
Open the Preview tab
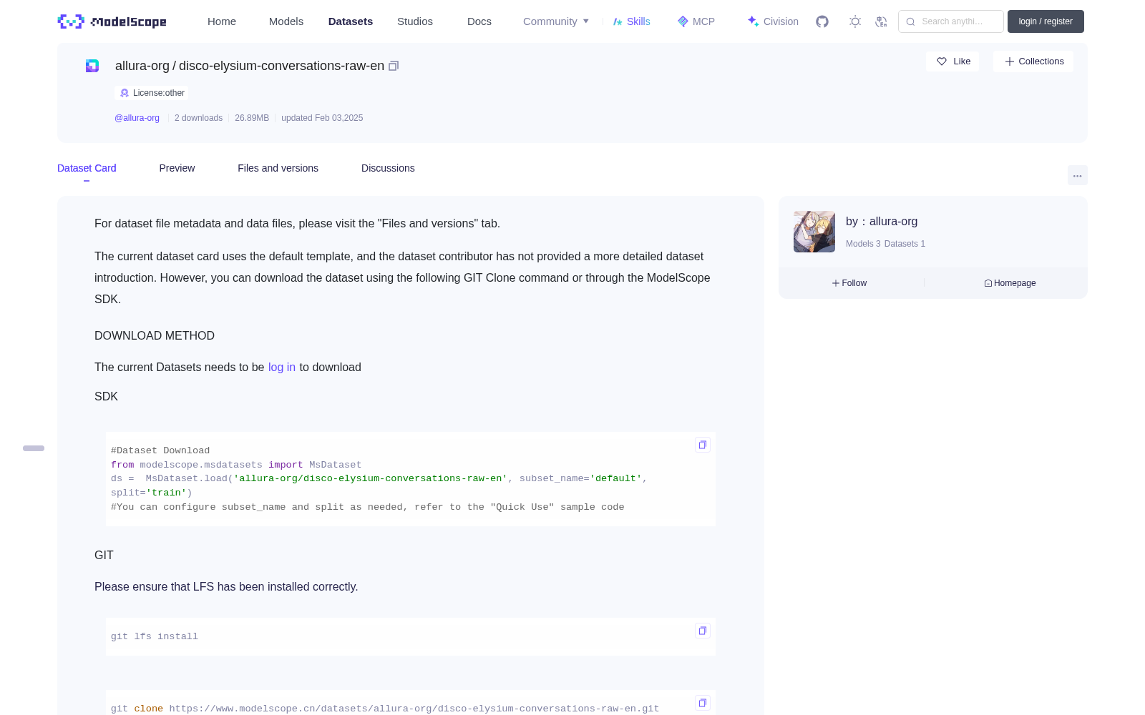[177, 168]
